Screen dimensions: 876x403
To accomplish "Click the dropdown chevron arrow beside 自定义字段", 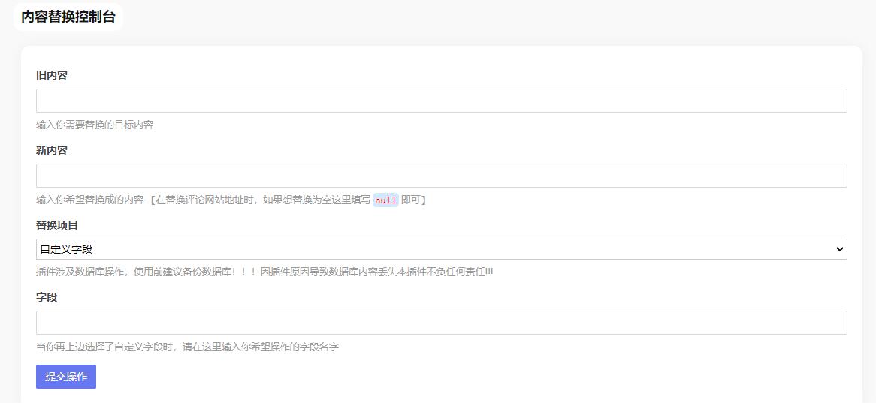I will click(x=839, y=249).
